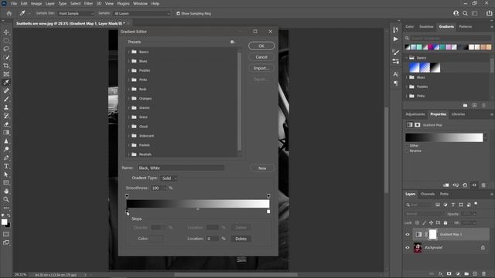The height and width of the screenshot is (278, 495).
Task: Click the reset adjustment icon in Properties panel
Action: coord(465,185)
